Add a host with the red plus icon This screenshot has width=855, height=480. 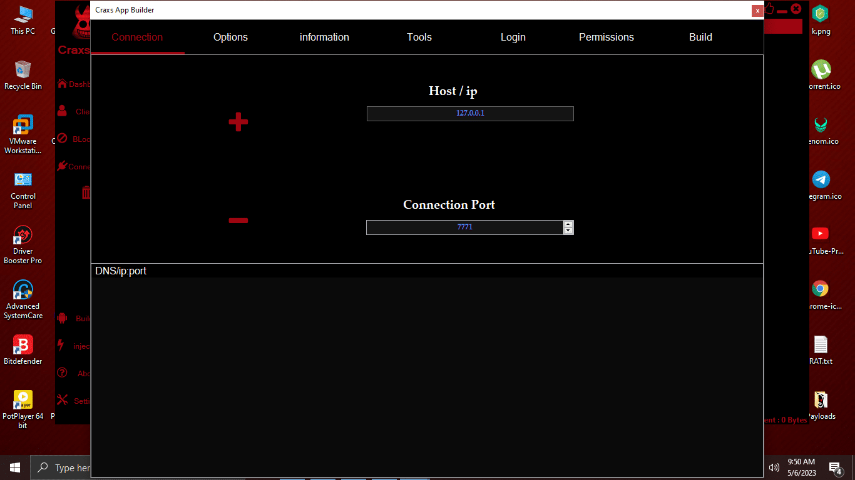238,122
